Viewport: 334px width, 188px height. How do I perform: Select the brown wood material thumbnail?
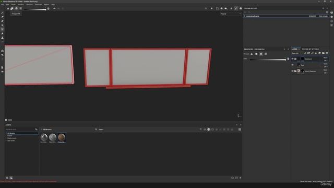click(x=62, y=137)
